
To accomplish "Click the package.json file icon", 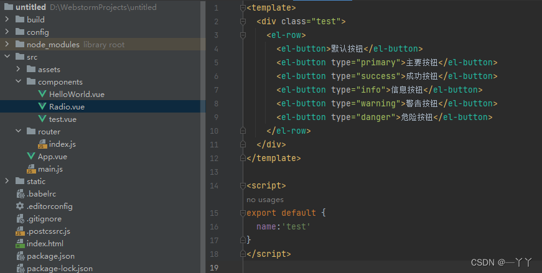I will (20, 256).
